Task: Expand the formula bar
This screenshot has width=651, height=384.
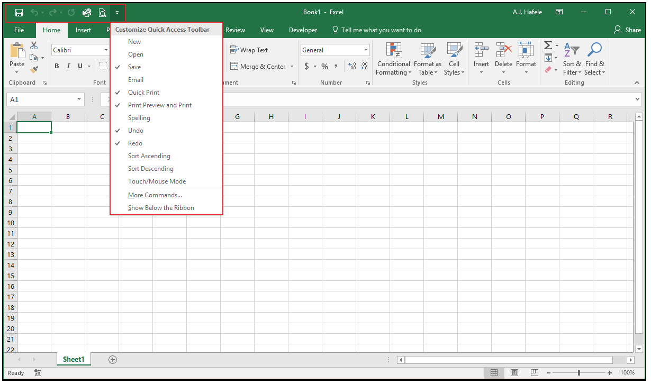Action: (637, 99)
